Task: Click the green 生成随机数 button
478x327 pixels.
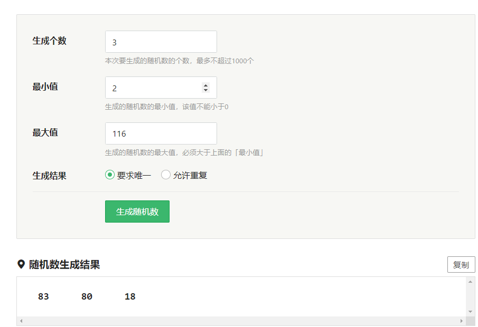Action: click(137, 211)
